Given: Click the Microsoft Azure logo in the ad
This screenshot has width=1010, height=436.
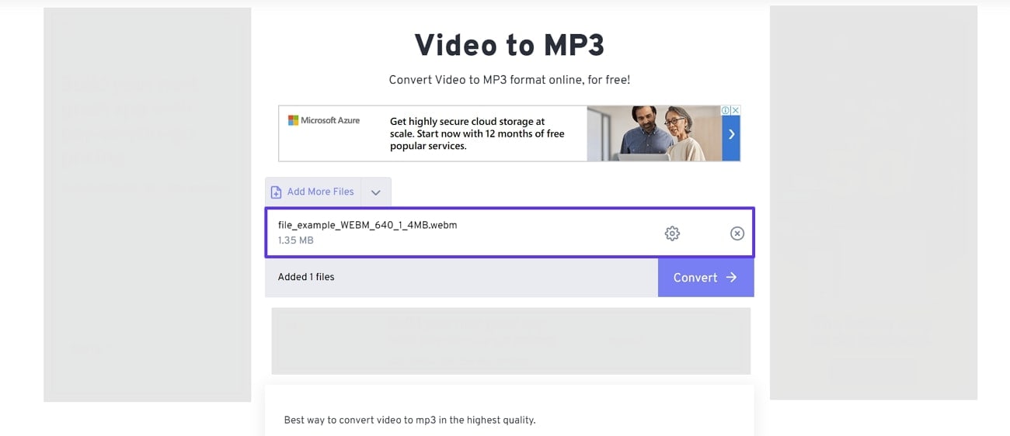Looking at the screenshot, I should [324, 120].
